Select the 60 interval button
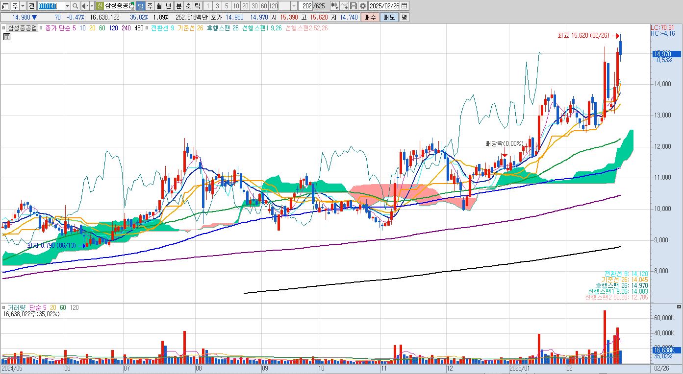 click(264, 6)
